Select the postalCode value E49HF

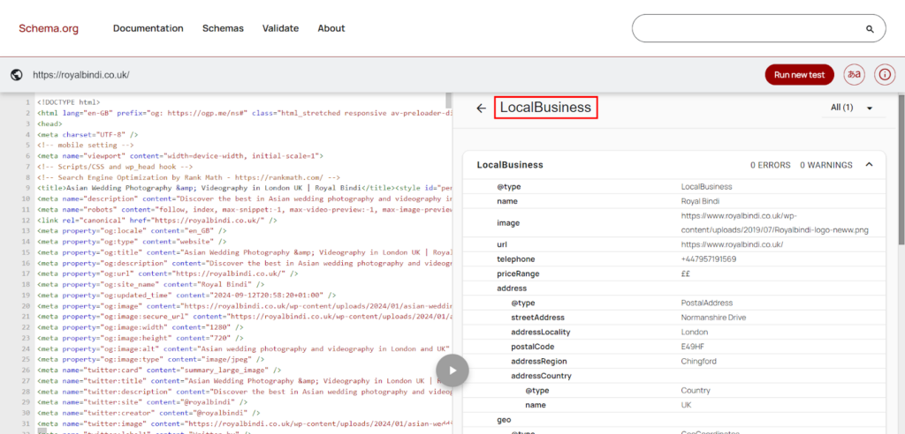[694, 347]
